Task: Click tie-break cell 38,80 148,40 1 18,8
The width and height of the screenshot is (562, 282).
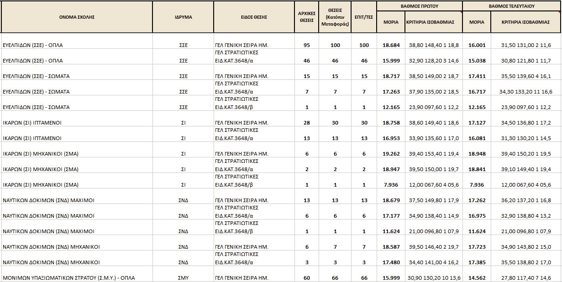Action: [x=434, y=45]
